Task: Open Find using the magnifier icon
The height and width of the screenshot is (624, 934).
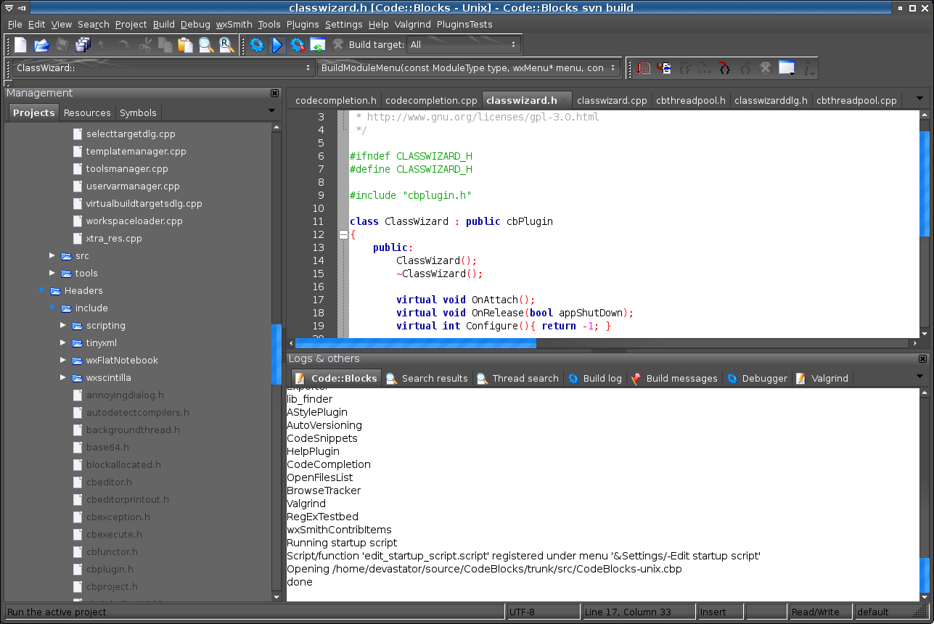Action: pyautogui.click(x=206, y=45)
